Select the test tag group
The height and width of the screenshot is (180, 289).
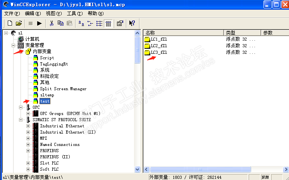point(45,101)
